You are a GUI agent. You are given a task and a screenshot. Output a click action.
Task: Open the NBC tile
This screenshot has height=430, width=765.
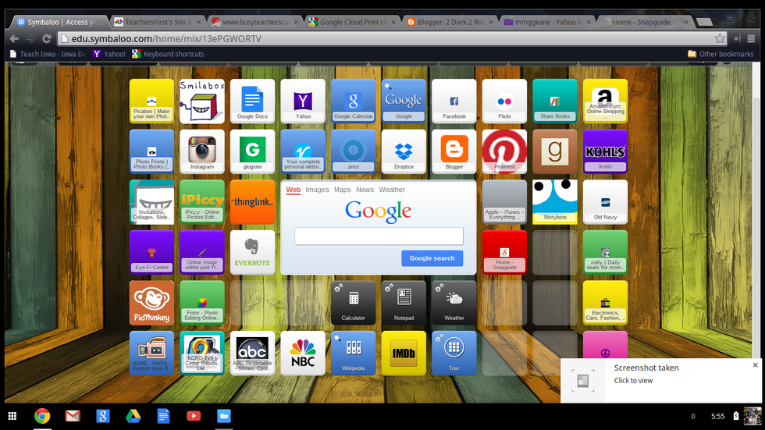click(303, 353)
